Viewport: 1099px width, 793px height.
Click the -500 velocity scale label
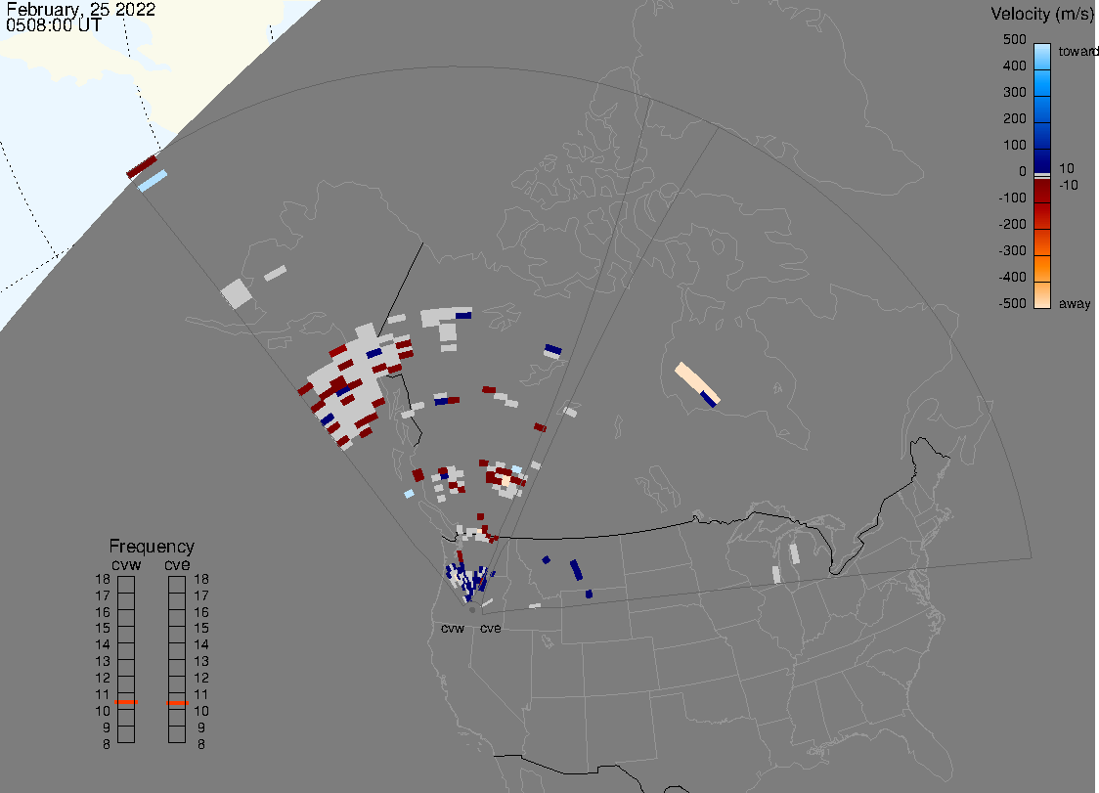tap(1012, 303)
